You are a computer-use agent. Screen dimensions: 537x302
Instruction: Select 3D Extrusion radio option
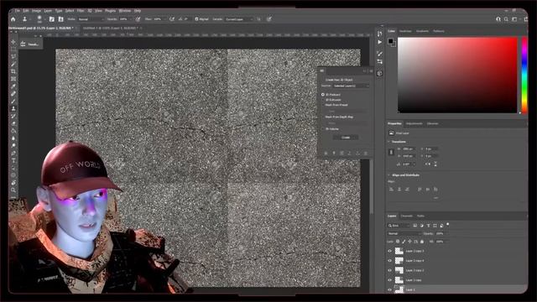(x=322, y=100)
